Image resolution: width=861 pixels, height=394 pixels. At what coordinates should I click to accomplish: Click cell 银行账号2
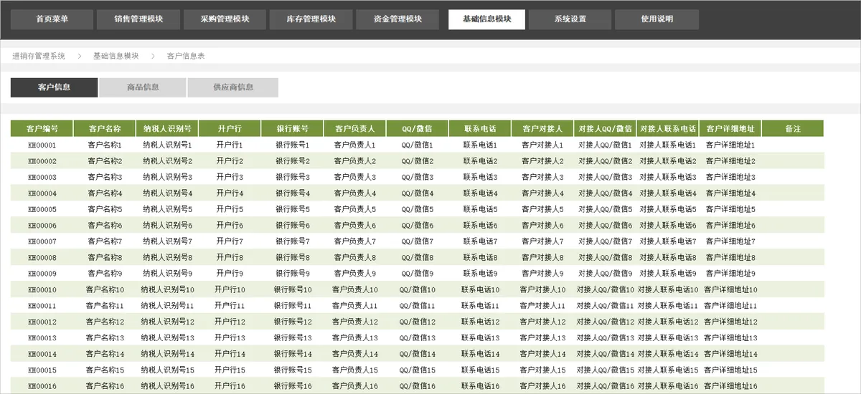tap(293, 161)
